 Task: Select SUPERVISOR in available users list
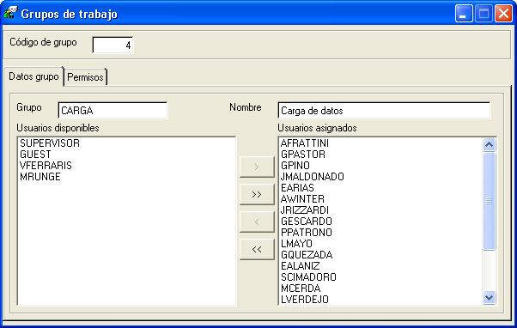(x=50, y=143)
